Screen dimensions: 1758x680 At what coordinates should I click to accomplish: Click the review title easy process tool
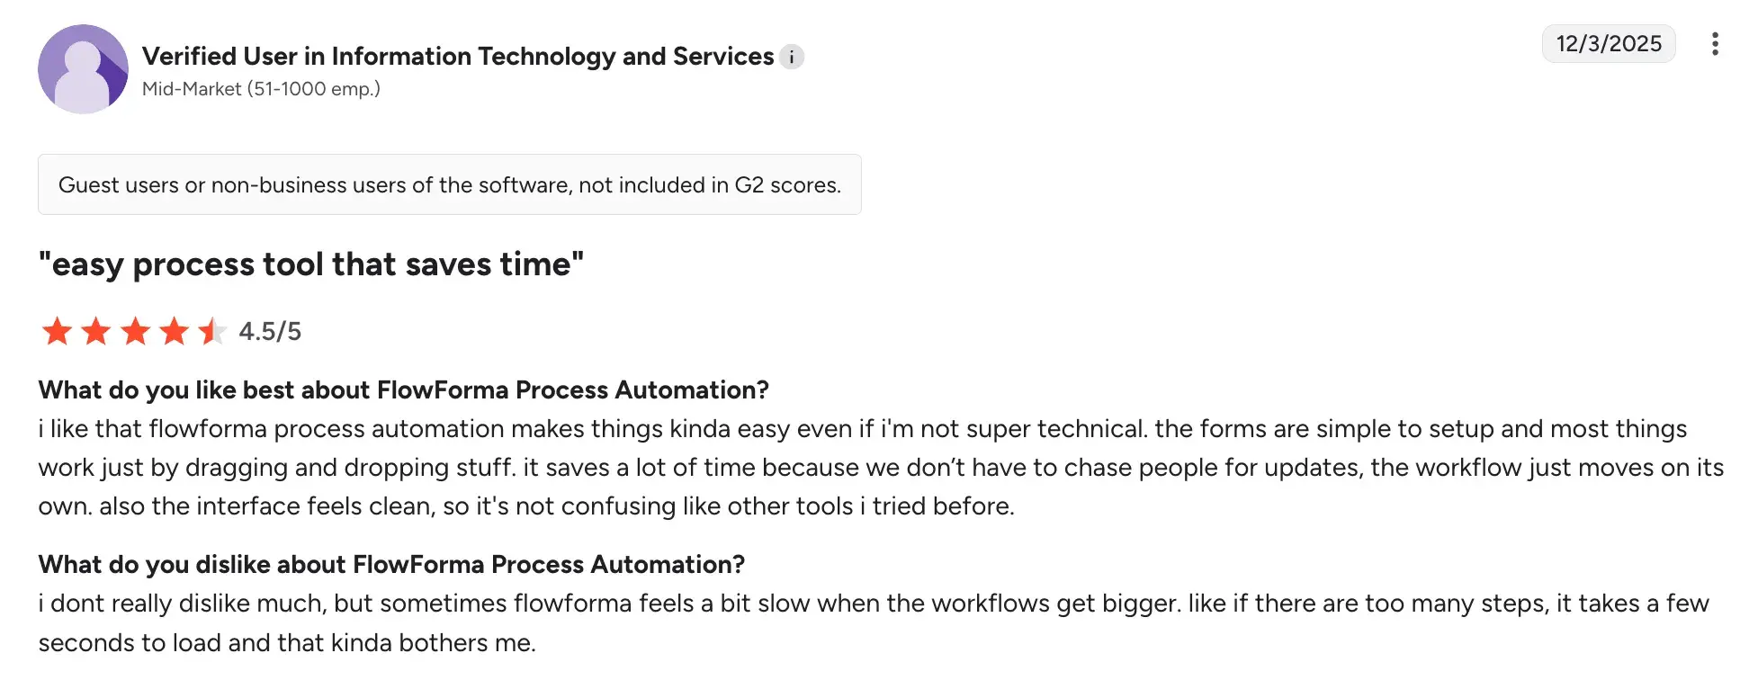tap(310, 264)
